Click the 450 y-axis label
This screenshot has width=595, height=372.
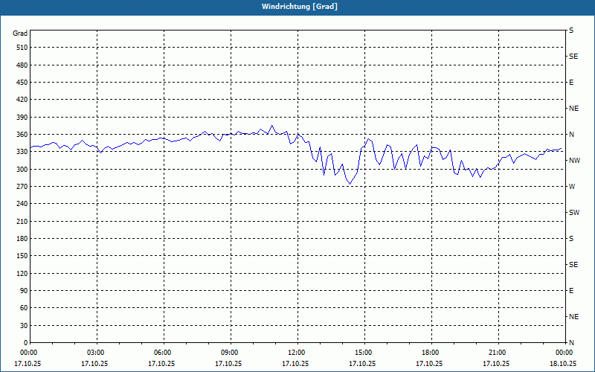pos(22,83)
